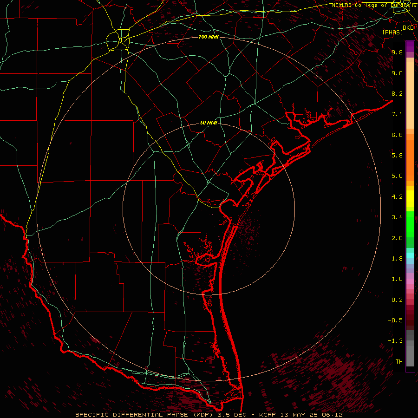
Task: Click the 9.8 value on the color scale
Action: click(397, 52)
